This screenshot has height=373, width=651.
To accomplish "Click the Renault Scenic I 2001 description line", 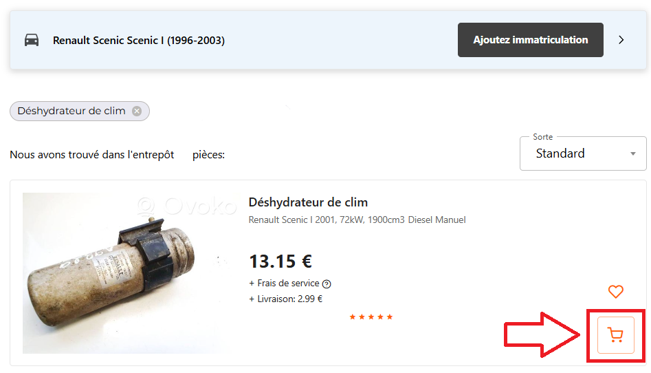I will 357,220.
